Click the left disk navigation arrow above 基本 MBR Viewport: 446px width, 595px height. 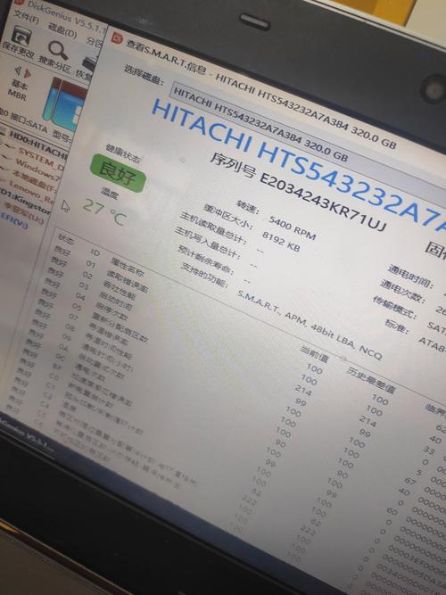[17, 70]
